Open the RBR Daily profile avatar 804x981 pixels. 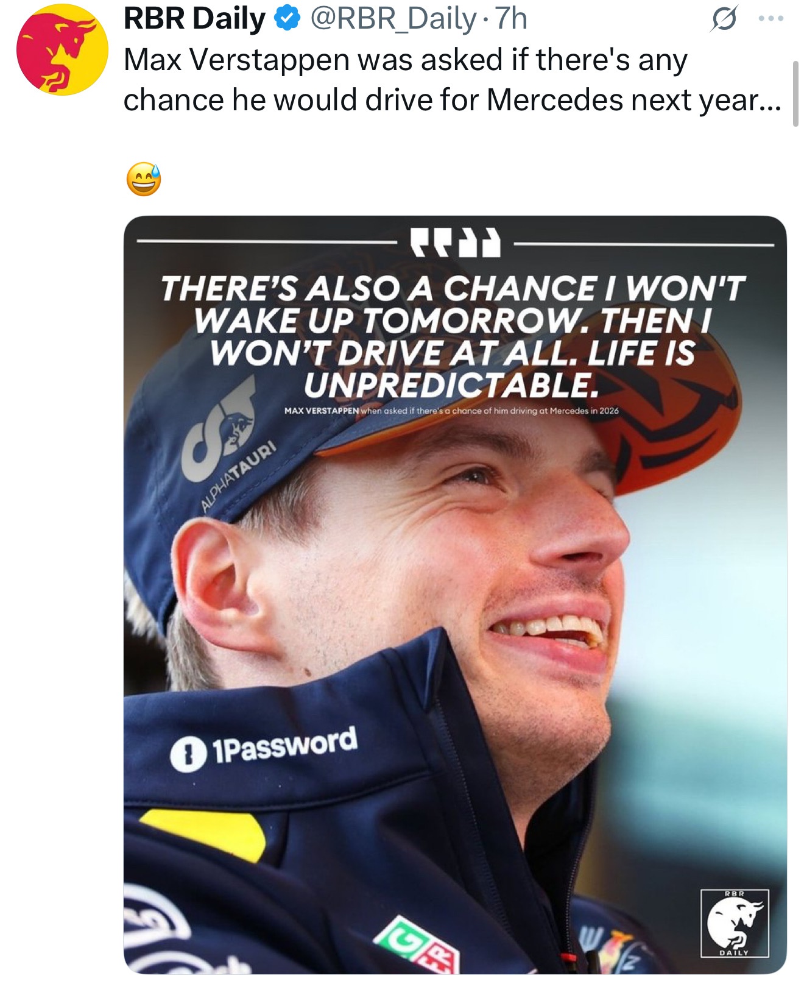coord(62,49)
